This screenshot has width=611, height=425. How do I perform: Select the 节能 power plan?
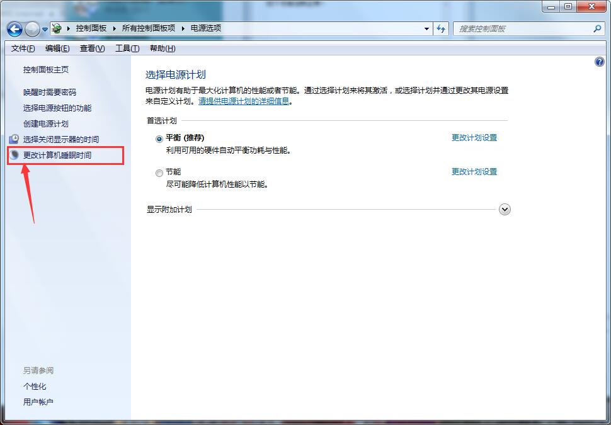[x=159, y=173]
